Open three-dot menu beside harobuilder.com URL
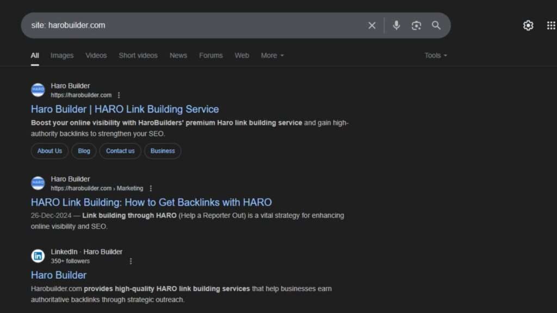This screenshot has width=557, height=313. point(119,95)
